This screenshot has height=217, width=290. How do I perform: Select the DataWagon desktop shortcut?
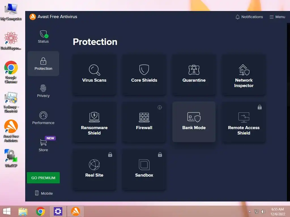pyautogui.click(x=11, y=41)
